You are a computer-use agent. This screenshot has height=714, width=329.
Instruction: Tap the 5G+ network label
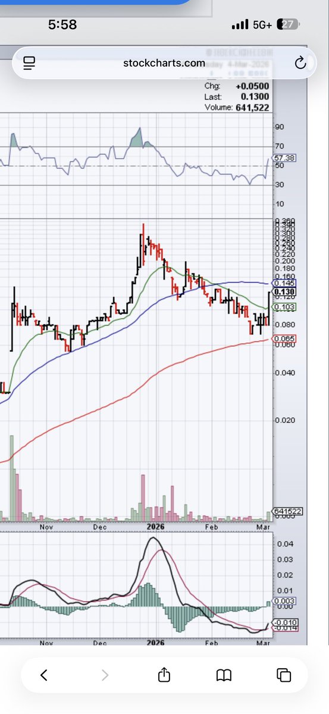[x=262, y=26]
